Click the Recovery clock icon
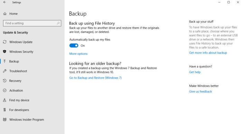The image size is (242, 134). pos(4,81)
